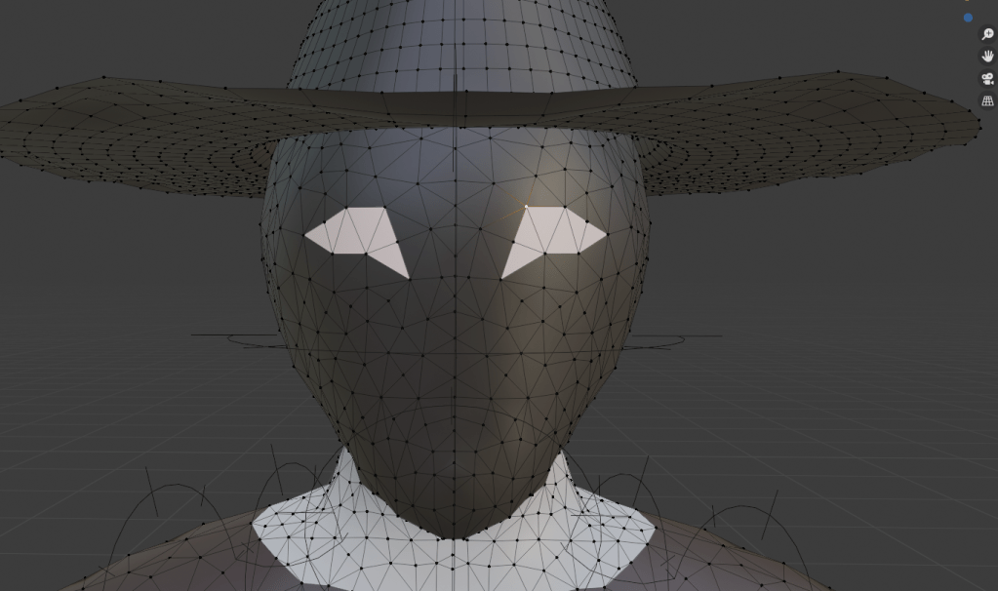
Task: Click the bottom tip of left eye
Action: pos(407,277)
